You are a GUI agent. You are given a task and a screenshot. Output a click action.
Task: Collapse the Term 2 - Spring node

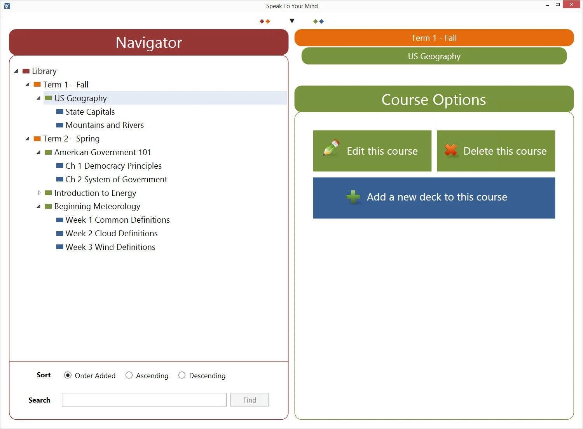[x=27, y=139]
